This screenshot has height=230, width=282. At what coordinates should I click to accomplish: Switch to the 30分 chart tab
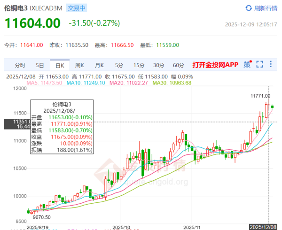159,65
